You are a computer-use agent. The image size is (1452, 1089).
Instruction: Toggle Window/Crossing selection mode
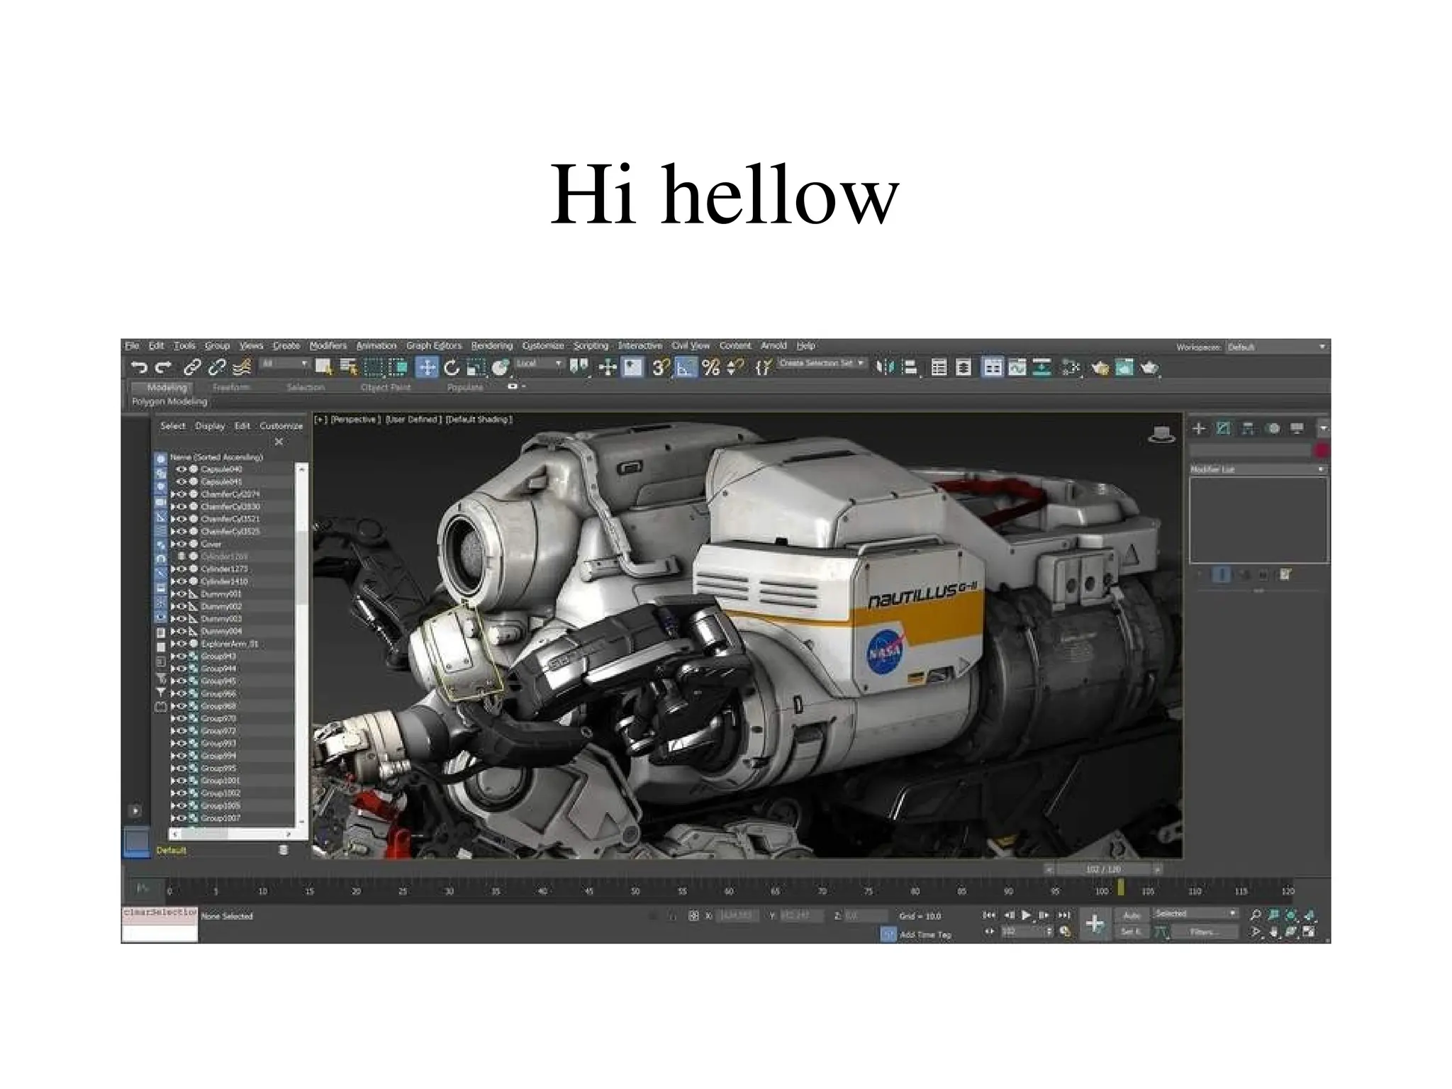398,367
